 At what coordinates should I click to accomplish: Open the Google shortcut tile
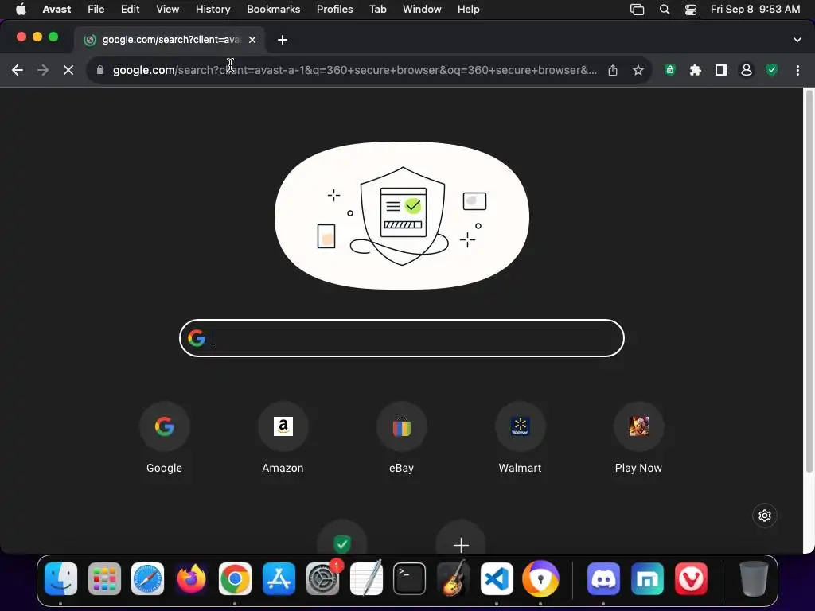(164, 438)
